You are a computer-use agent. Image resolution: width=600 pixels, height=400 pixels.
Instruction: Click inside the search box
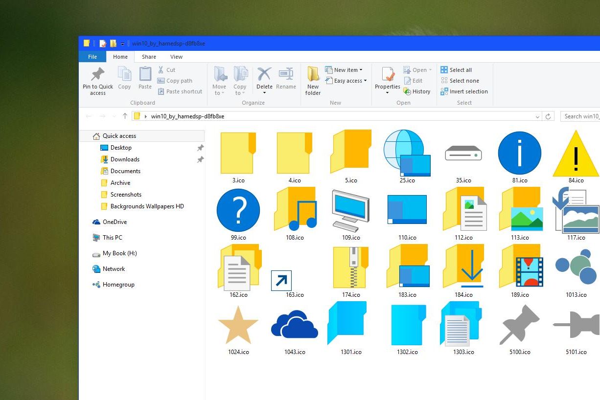[x=580, y=116]
